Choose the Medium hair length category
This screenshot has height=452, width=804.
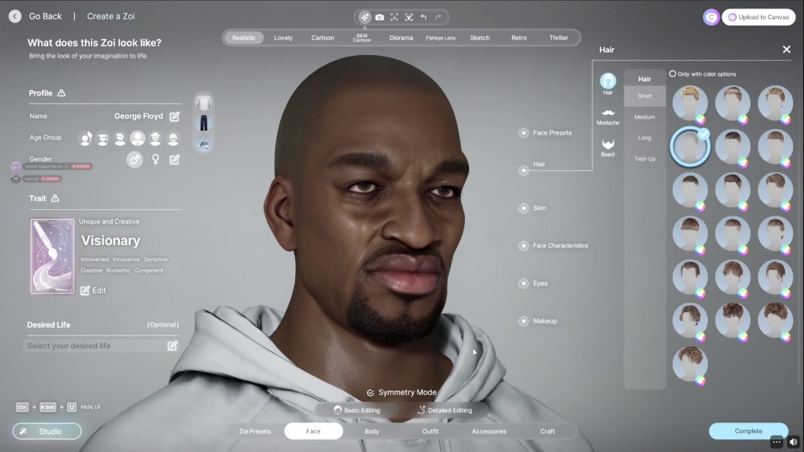click(x=644, y=117)
